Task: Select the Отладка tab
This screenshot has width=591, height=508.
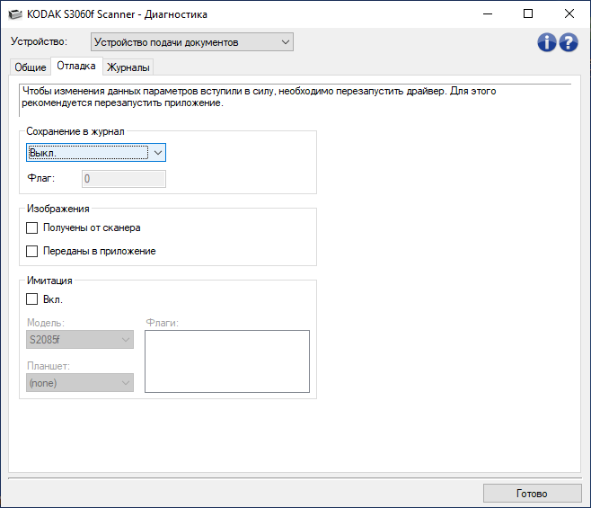Action: click(76, 66)
